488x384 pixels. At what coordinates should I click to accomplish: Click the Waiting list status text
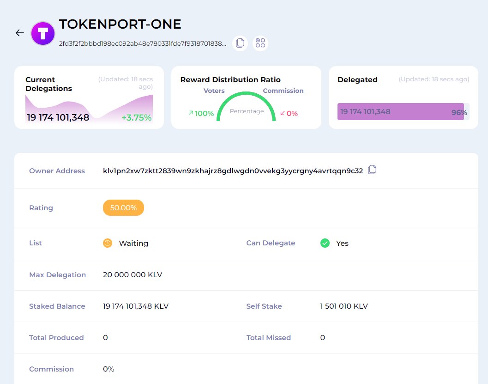[x=133, y=243]
